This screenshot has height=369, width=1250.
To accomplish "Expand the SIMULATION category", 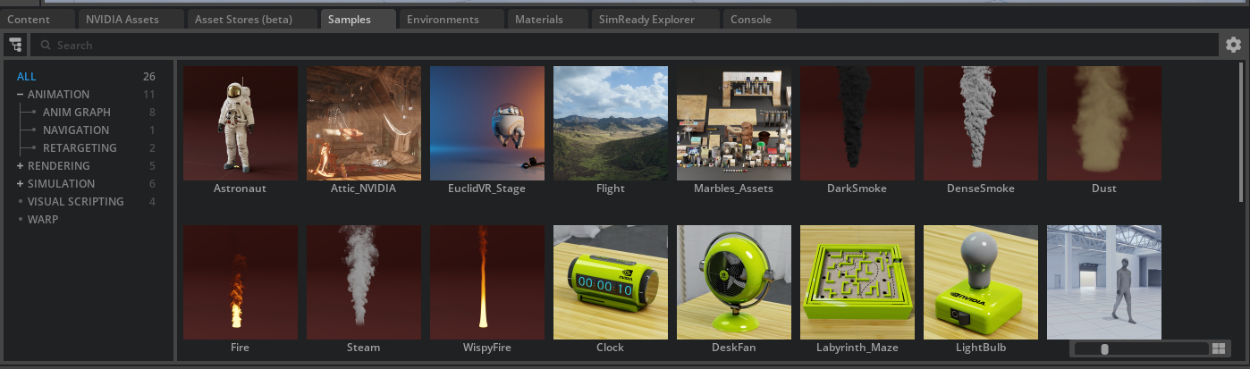I will pyautogui.click(x=20, y=184).
